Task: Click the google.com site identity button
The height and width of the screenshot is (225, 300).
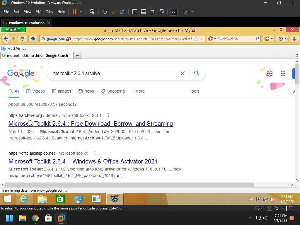Action: pyautogui.click(x=56, y=39)
